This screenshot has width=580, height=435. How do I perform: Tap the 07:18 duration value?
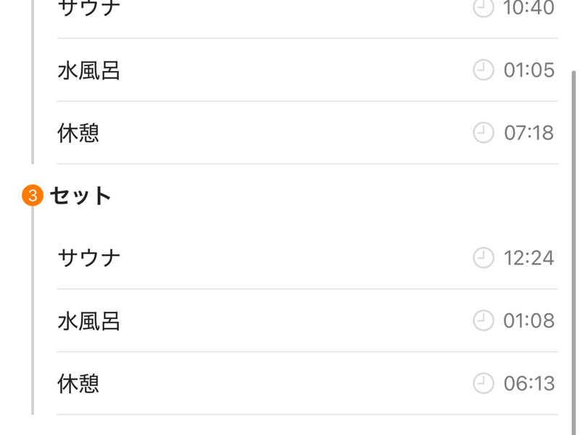point(529,133)
